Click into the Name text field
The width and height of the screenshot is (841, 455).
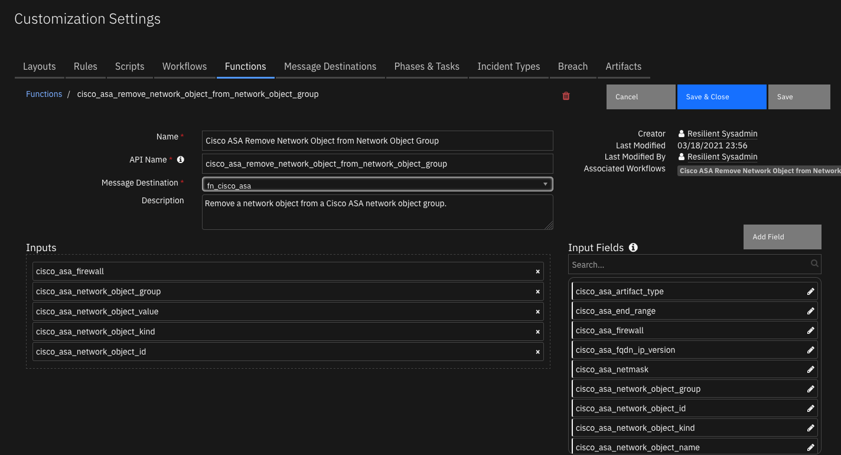377,141
